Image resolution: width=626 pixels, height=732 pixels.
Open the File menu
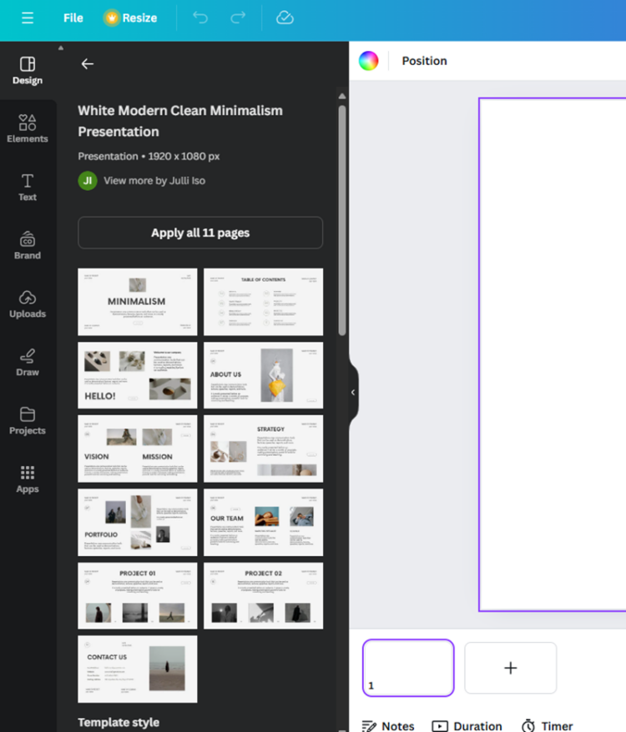pos(73,18)
